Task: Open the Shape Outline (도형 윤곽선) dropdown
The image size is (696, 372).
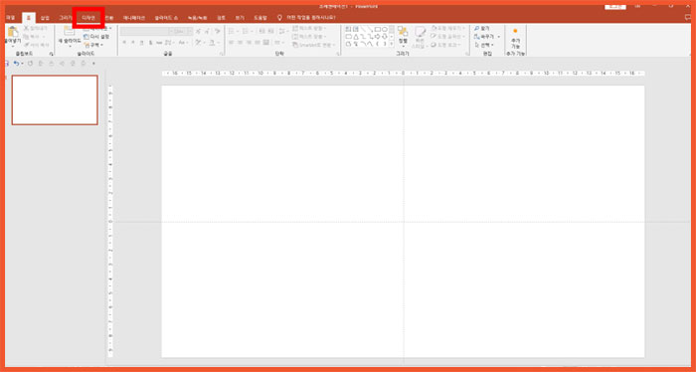Action: [x=447, y=37]
